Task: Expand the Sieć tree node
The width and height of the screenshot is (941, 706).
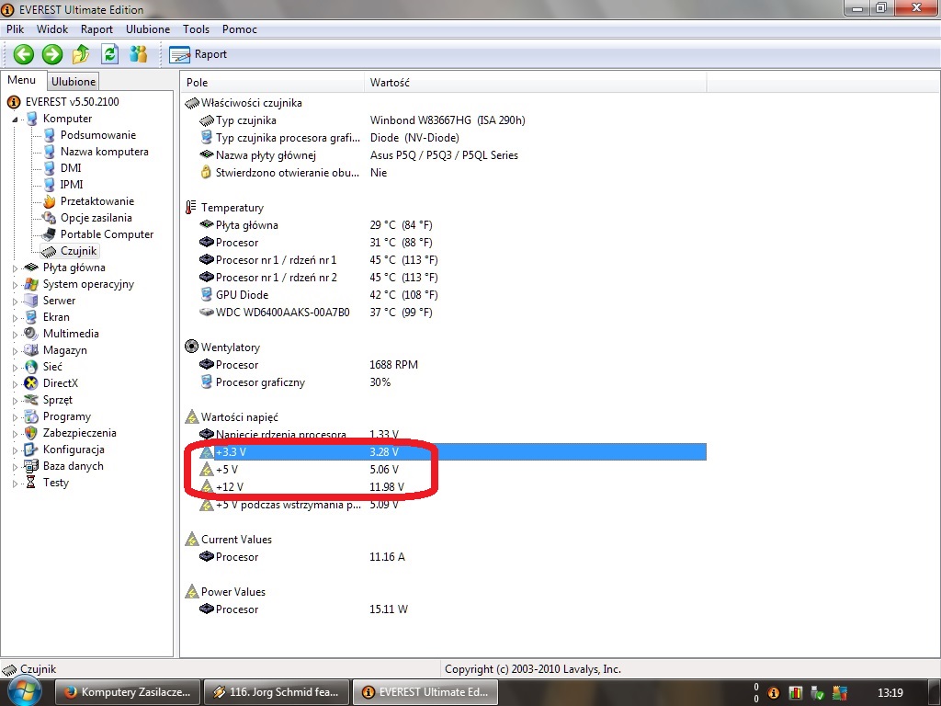Action: click(15, 368)
